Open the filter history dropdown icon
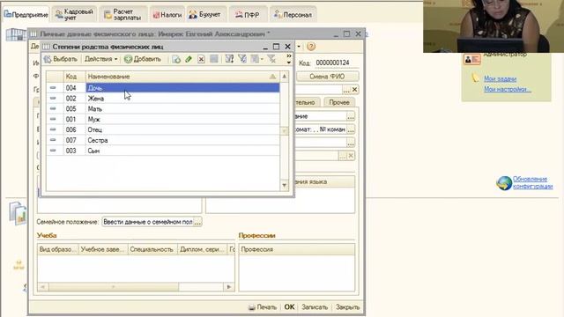 pos(256,59)
